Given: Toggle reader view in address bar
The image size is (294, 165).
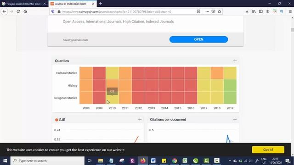Looking at the screenshot, I should coord(198,11).
